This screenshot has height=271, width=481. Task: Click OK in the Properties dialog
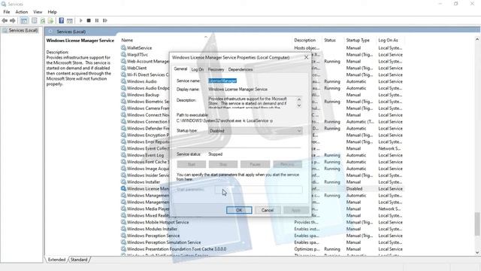coord(239,210)
